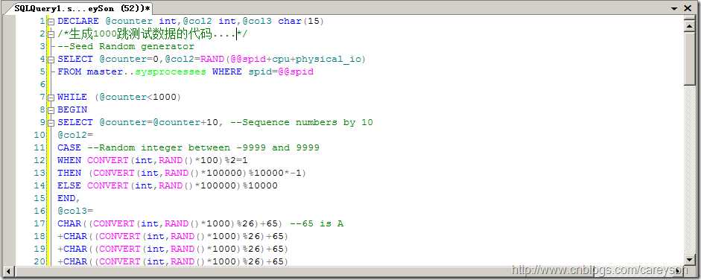Click '--65 is A' comment on line 17
The image size is (701, 280).
tap(317, 223)
